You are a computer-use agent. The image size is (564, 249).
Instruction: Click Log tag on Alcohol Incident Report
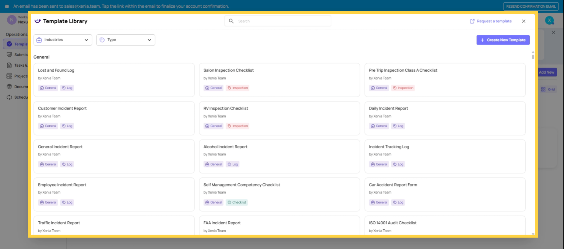(x=232, y=164)
